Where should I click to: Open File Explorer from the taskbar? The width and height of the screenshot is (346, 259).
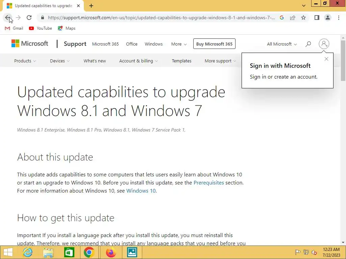pos(48,252)
